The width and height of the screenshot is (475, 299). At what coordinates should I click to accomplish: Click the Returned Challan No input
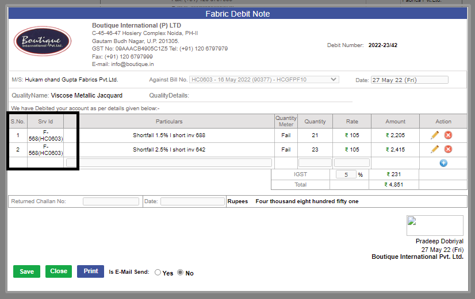click(x=111, y=201)
